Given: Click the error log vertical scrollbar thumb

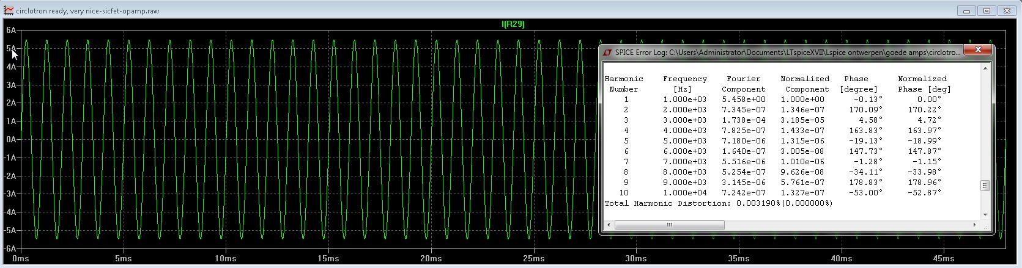Looking at the screenshot, I should (985, 186).
